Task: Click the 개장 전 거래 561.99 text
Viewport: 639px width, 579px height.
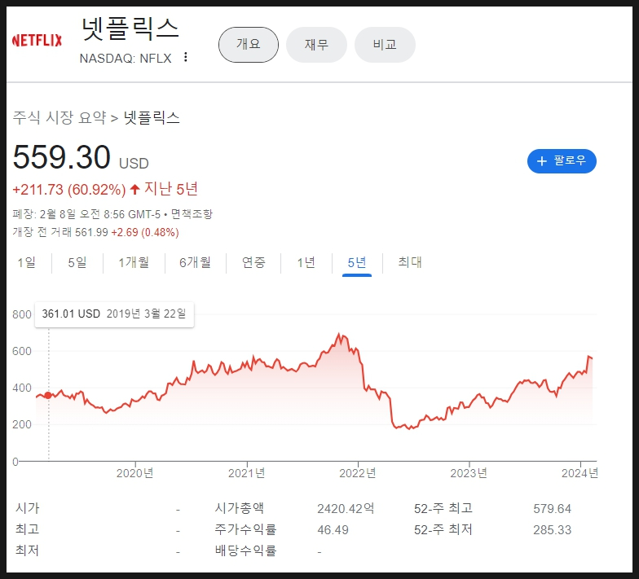Action: [x=60, y=232]
